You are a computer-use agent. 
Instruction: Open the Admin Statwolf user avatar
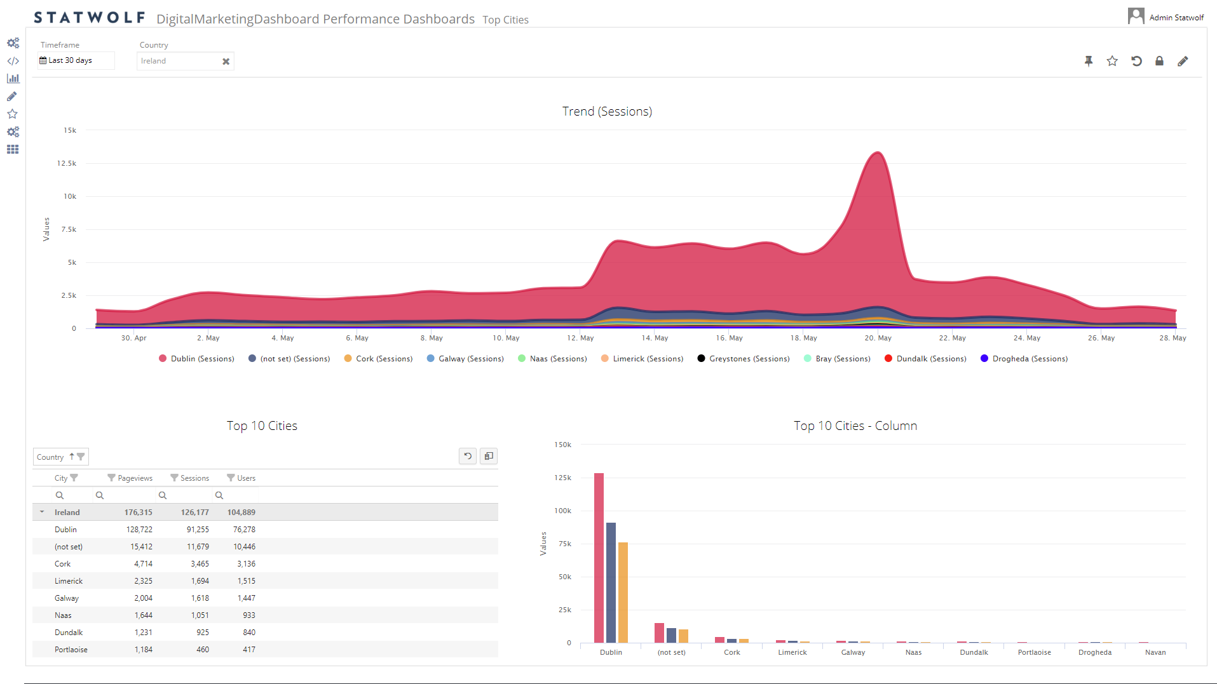point(1136,16)
